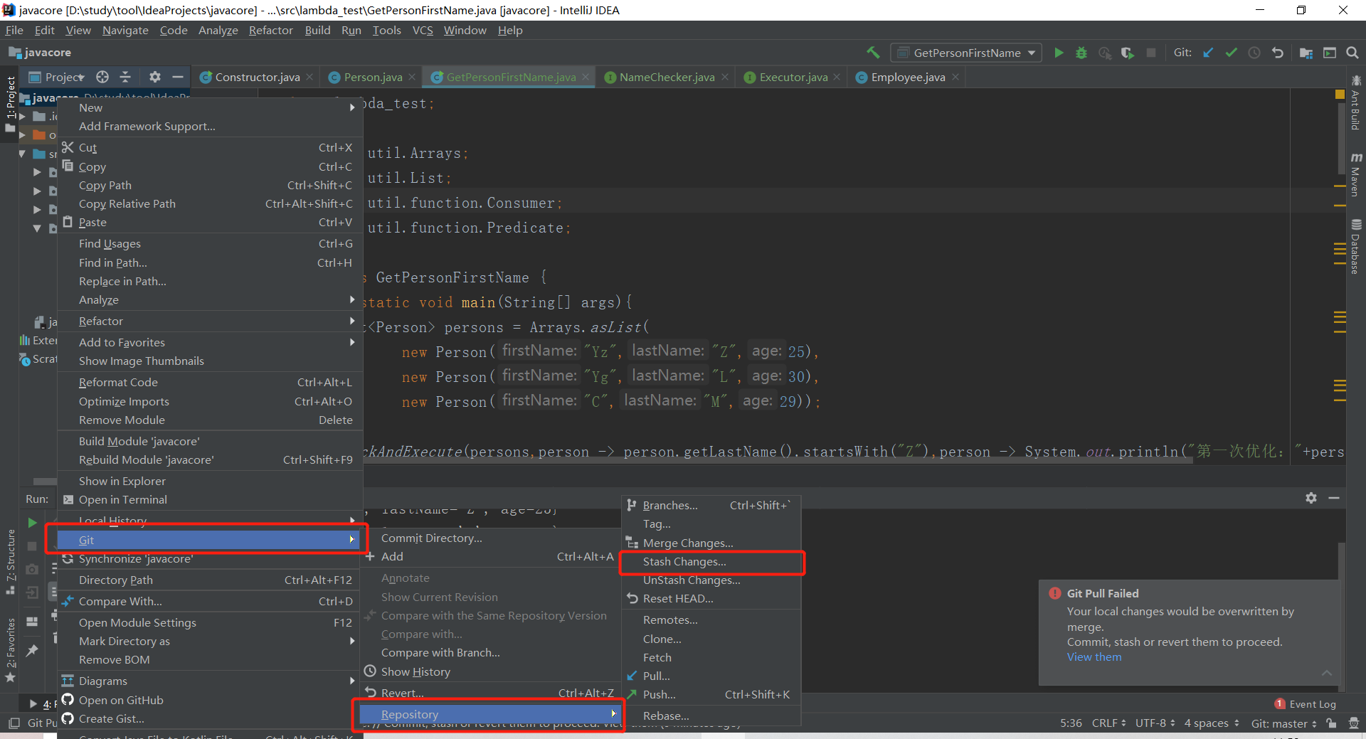
Task: Open the Repository submenu
Action: point(489,714)
